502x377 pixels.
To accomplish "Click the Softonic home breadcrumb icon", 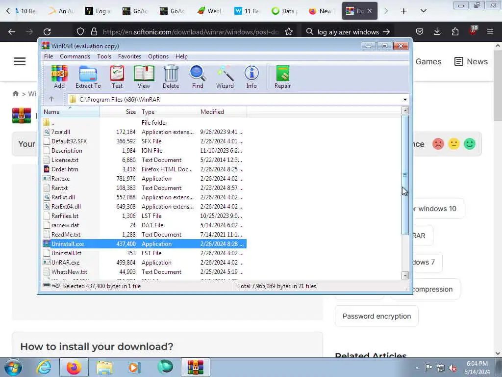I will point(15,94).
